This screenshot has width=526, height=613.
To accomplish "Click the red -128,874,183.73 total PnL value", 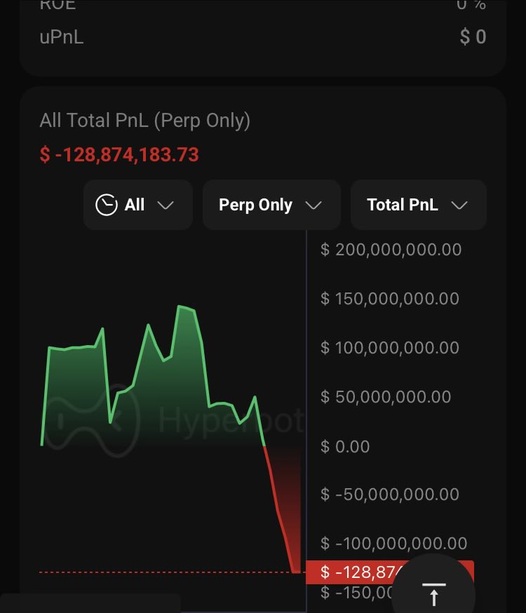I will (x=119, y=154).
